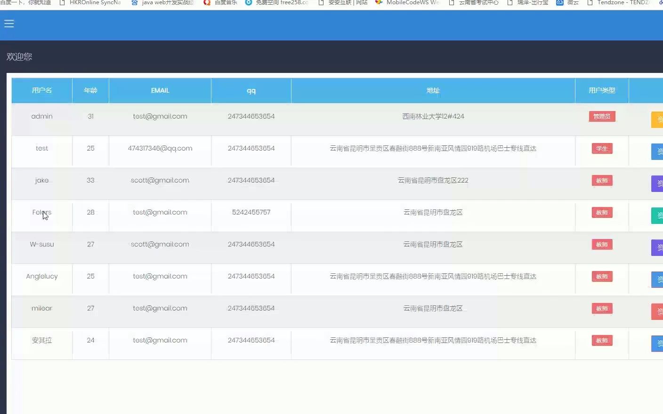Click the long 呈贡区 address in 安其拉 row
Image resolution: width=663 pixels, height=414 pixels.
click(x=433, y=340)
